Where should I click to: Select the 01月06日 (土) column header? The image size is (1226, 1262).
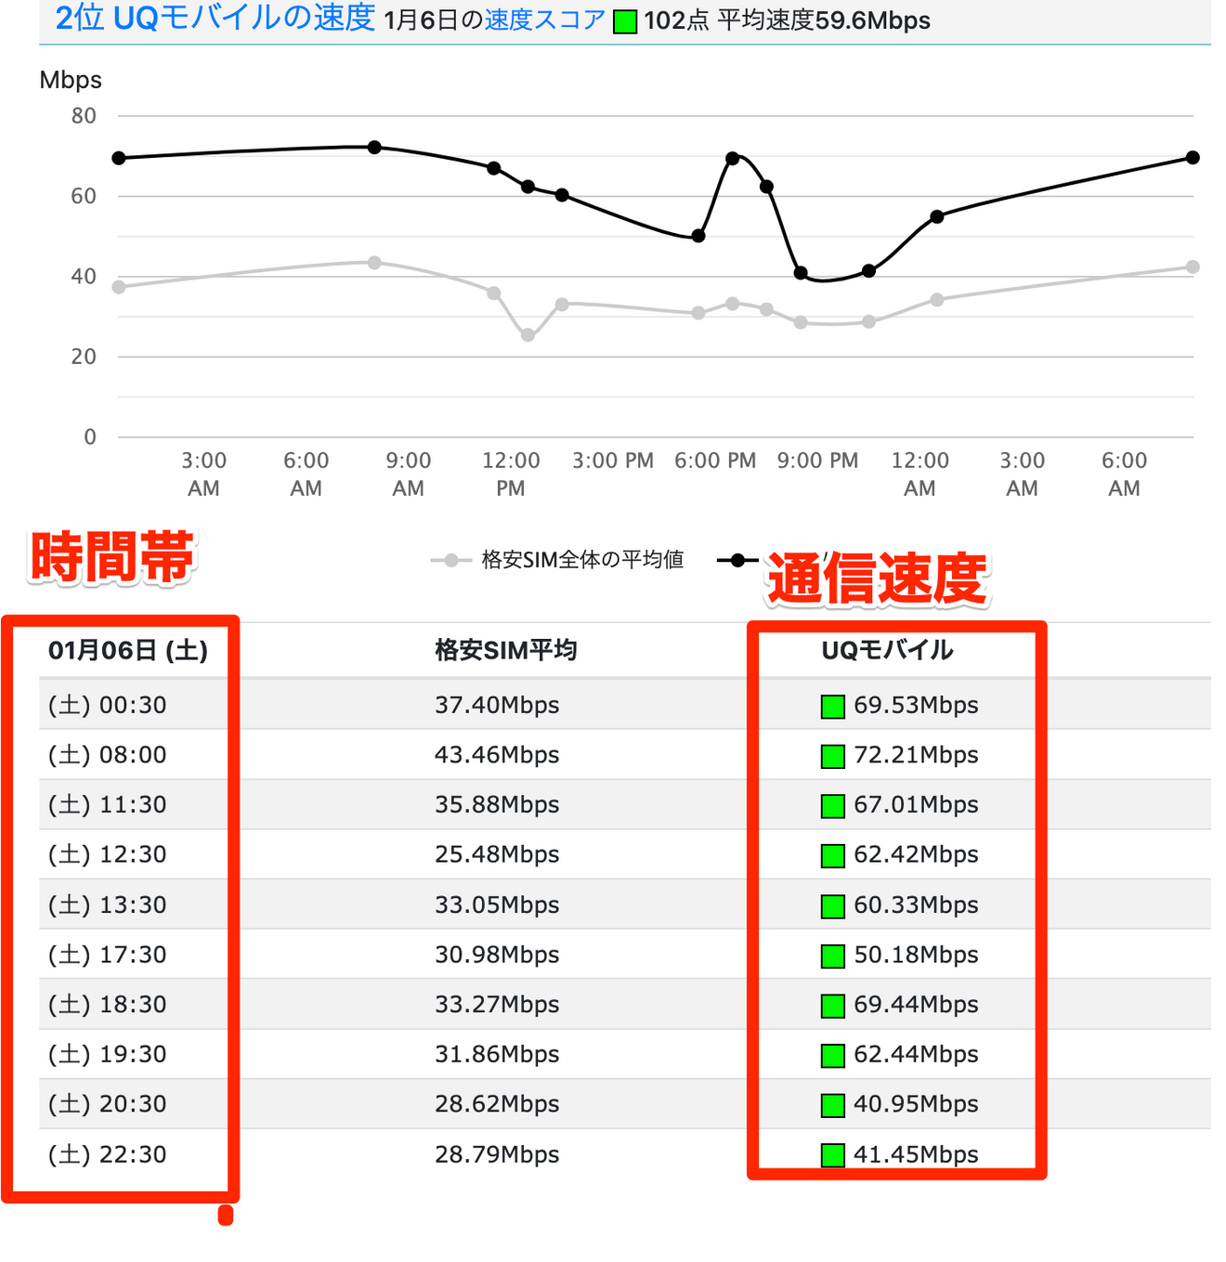pyautogui.click(x=128, y=650)
